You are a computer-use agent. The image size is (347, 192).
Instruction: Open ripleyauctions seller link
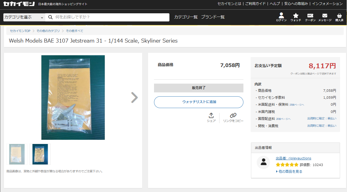click(x=293, y=158)
